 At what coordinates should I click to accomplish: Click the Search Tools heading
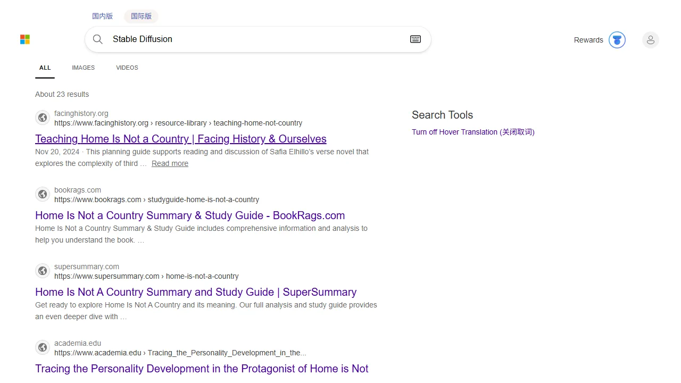[x=442, y=115]
